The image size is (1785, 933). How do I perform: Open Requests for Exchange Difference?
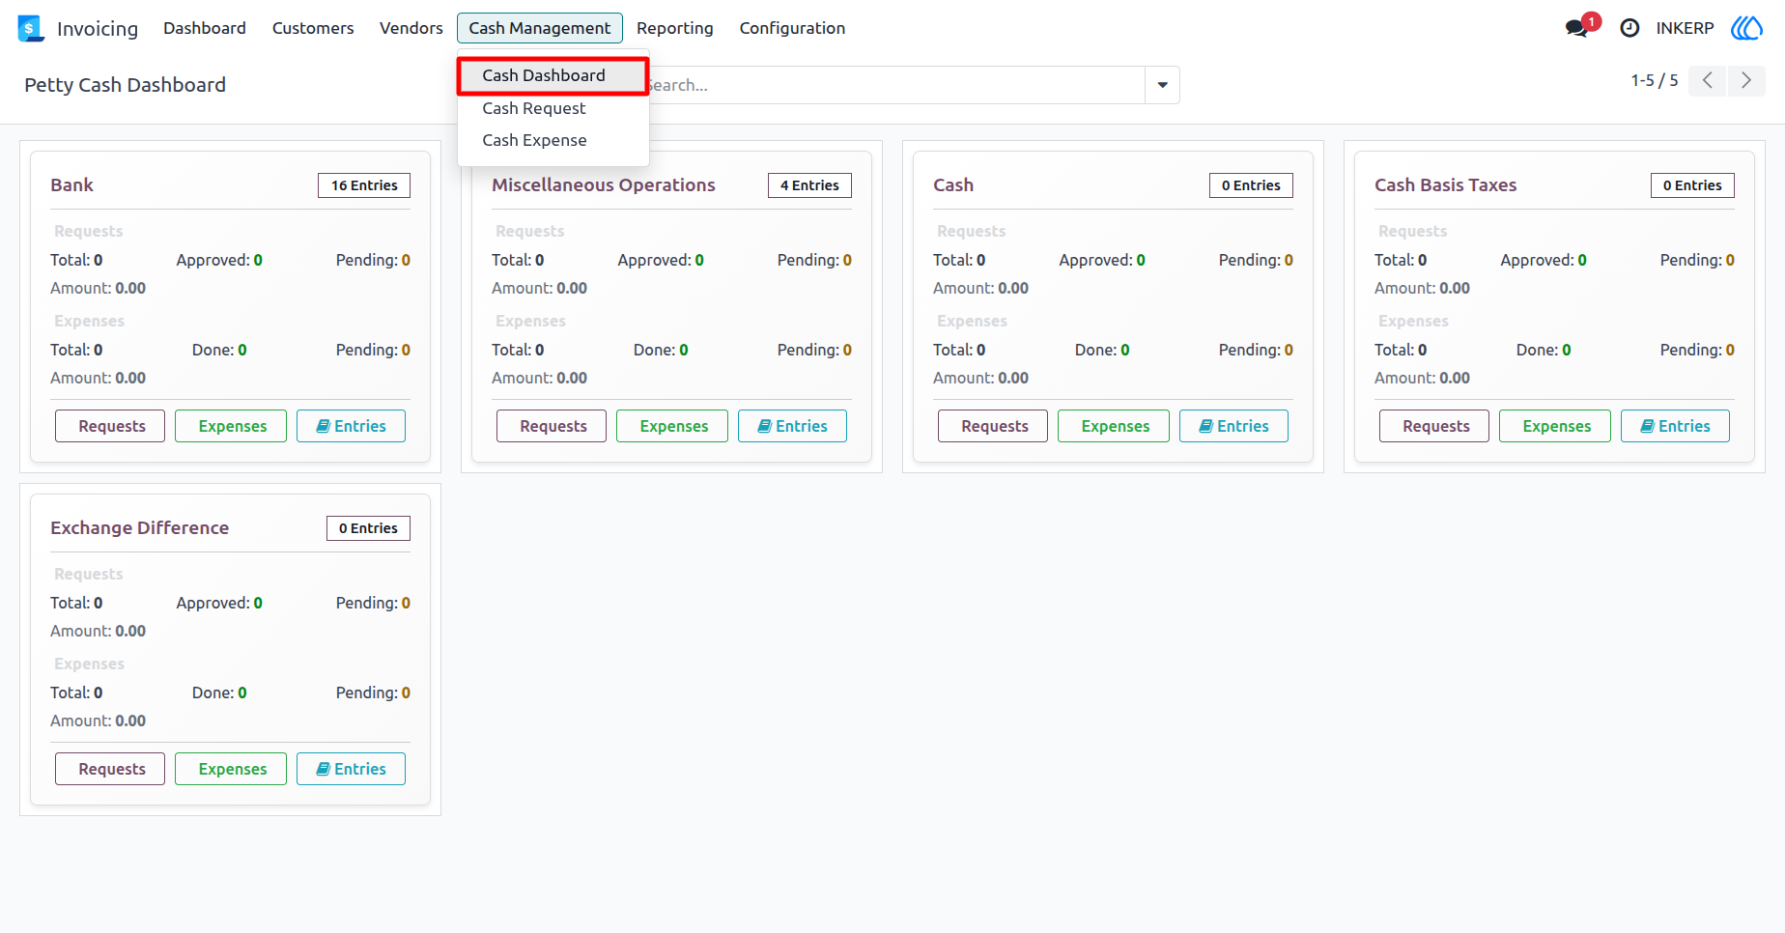point(110,769)
